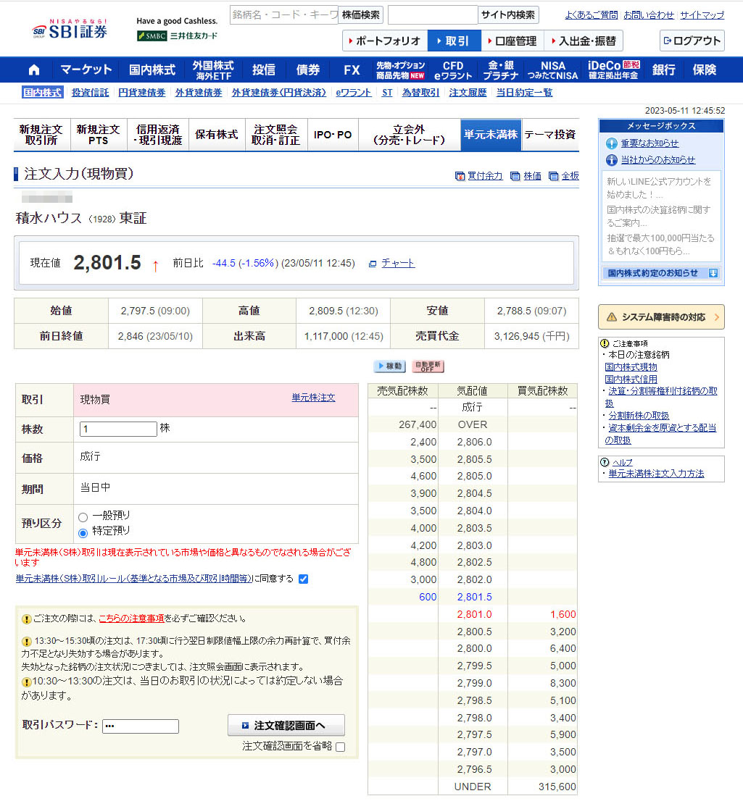This screenshot has height=809, width=743.
Task: Switch to the 保有株式 tab
Action: pyautogui.click(x=217, y=135)
